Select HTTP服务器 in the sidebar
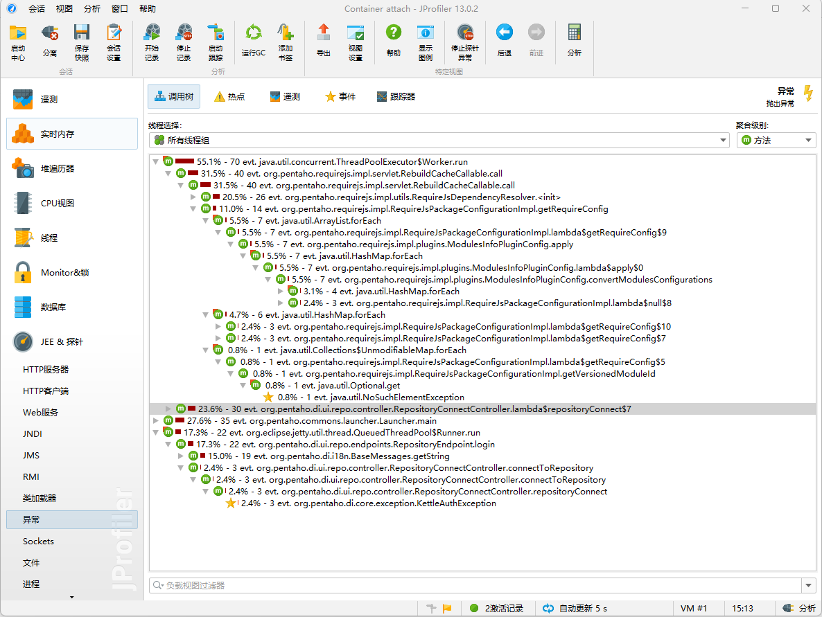 46,370
